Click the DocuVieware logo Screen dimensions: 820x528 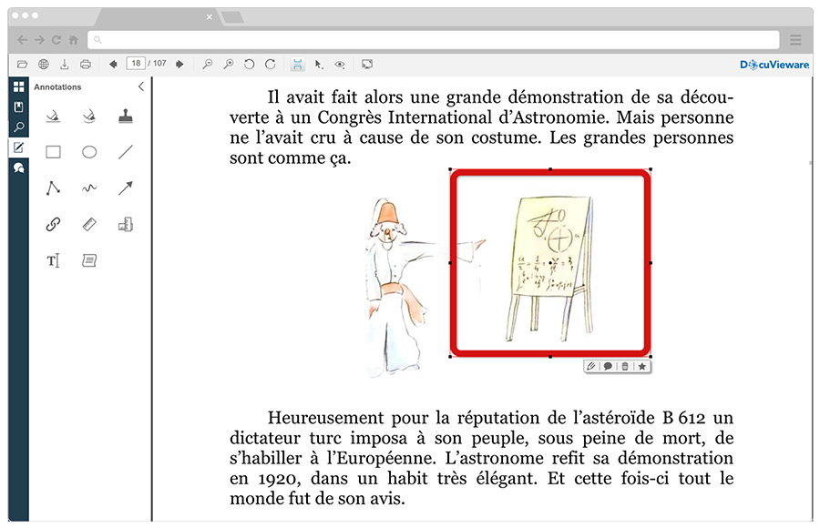[774, 65]
